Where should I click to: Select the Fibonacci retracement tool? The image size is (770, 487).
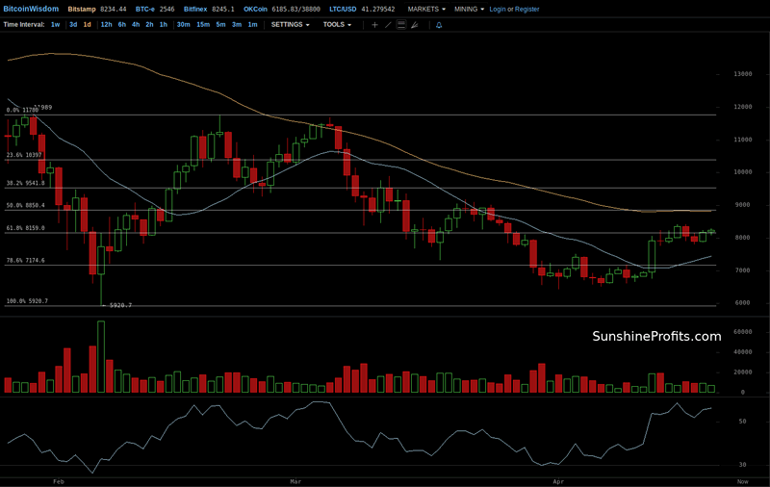[x=401, y=25]
